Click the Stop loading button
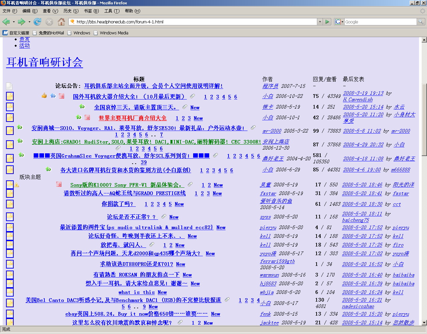The height and width of the screenshot is (334, 427). click(49, 22)
